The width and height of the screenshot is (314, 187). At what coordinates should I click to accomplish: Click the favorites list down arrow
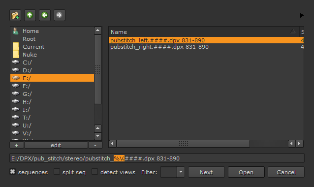tap(98, 136)
